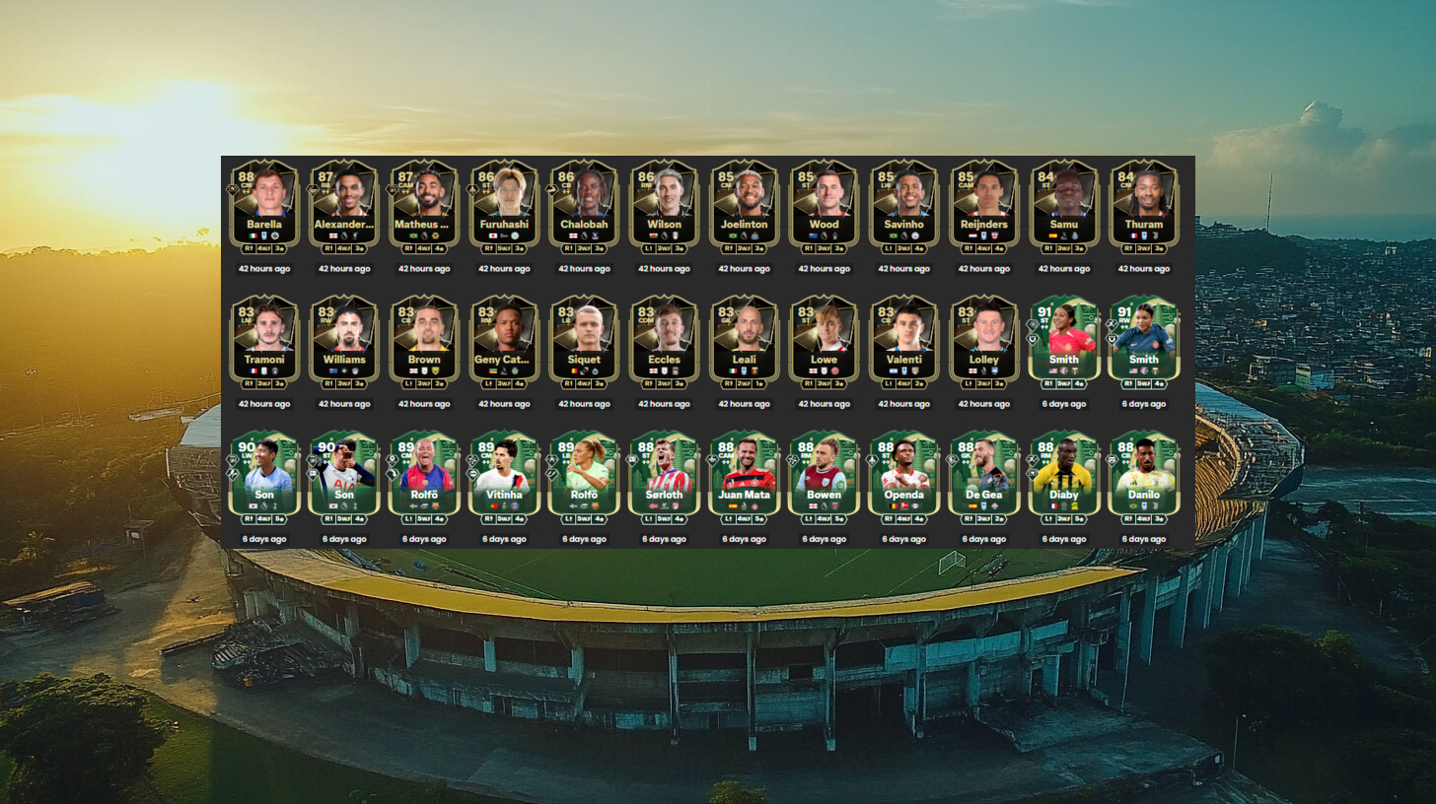Select the Juan Mata CAM card
Screen dimensions: 1436x804
click(x=744, y=477)
